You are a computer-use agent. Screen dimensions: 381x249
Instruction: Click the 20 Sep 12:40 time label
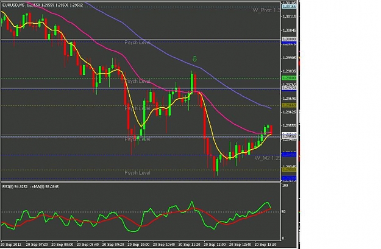tap(240, 244)
